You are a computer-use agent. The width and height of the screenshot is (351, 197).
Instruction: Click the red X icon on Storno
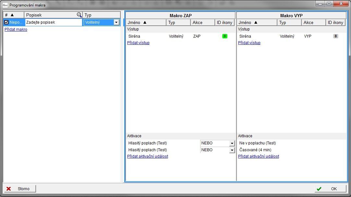(9, 189)
